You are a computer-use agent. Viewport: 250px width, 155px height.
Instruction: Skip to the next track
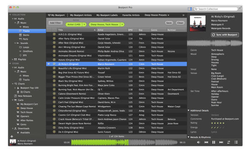coord(221,142)
